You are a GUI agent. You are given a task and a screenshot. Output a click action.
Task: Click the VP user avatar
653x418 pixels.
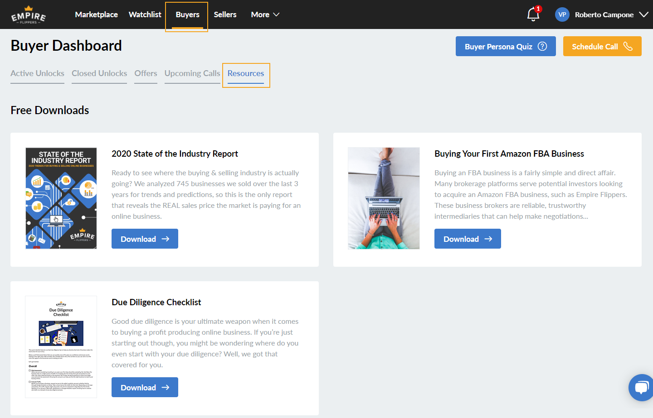tap(562, 14)
